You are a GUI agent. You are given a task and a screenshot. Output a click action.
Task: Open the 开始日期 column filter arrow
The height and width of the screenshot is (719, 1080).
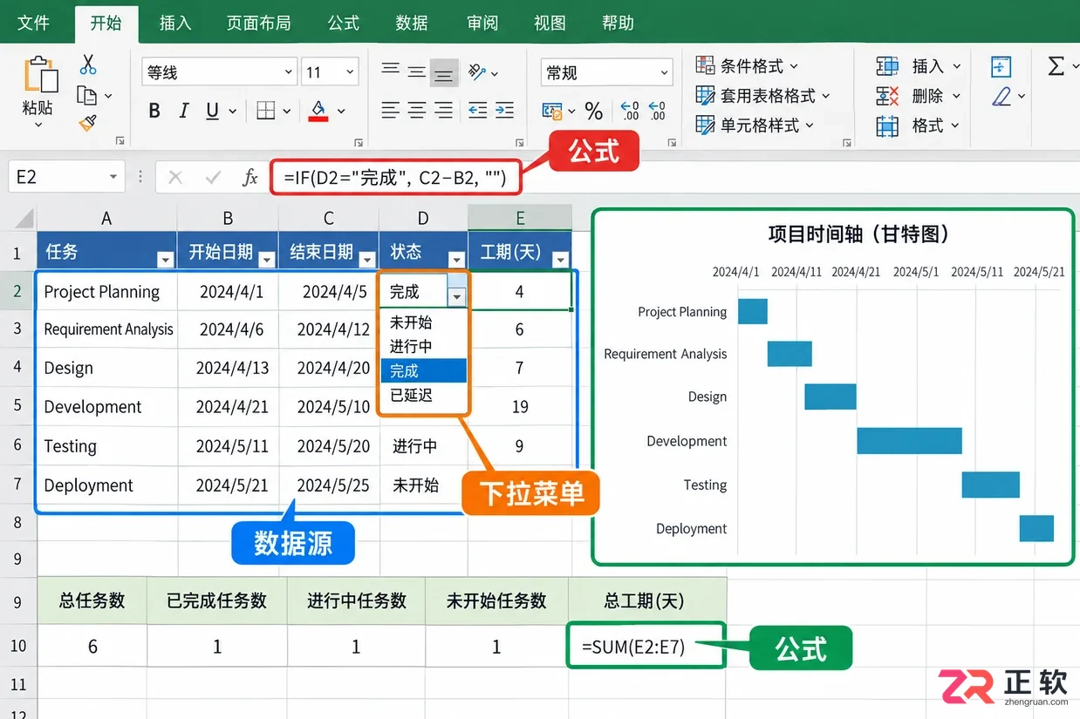pos(266,259)
